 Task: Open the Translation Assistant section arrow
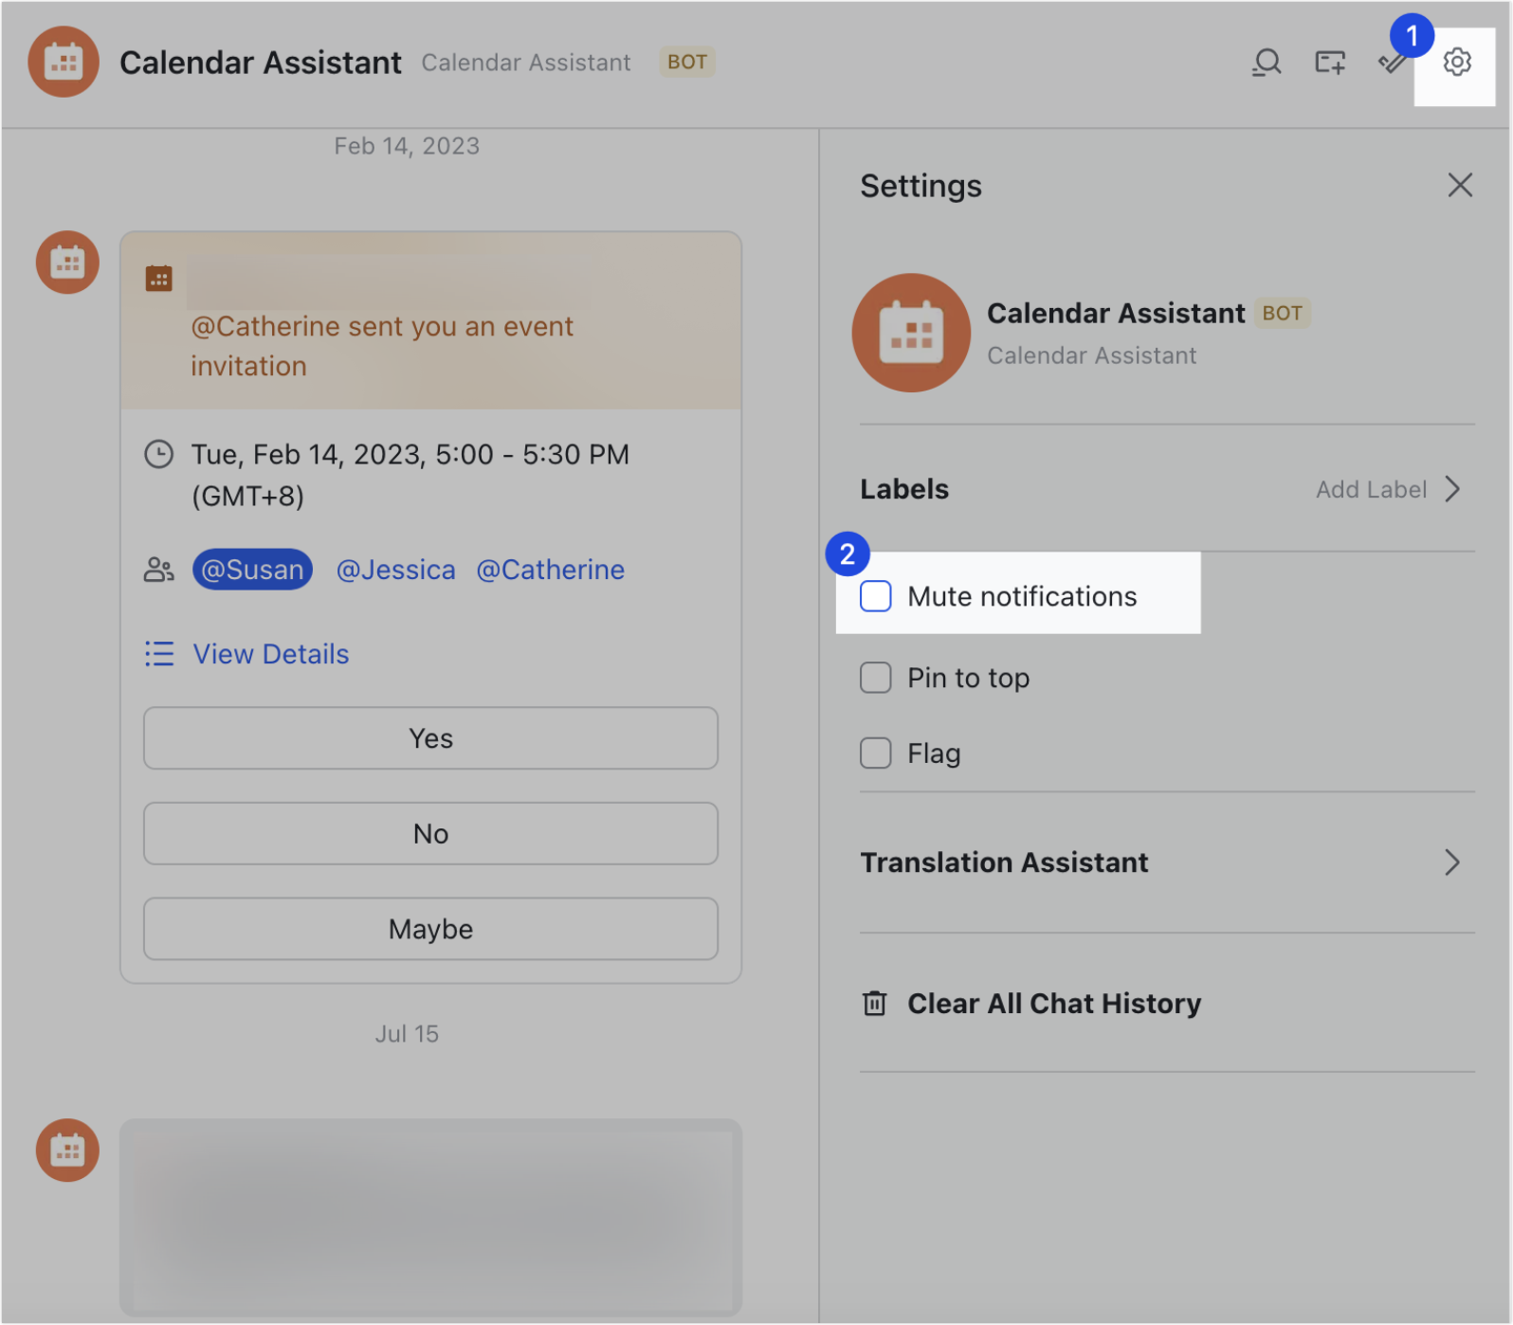click(x=1451, y=862)
